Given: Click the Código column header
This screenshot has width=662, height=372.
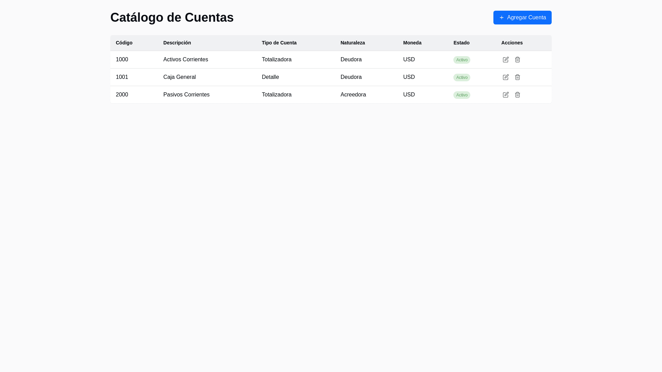Looking at the screenshot, I should point(124,43).
